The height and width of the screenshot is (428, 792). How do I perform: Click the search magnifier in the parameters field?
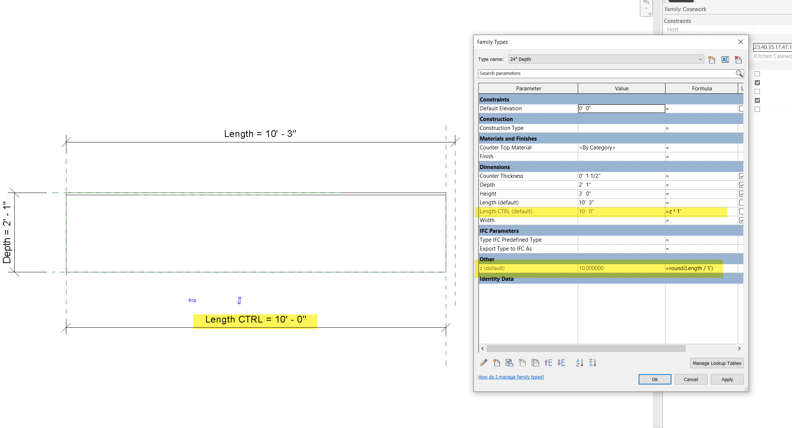[739, 73]
